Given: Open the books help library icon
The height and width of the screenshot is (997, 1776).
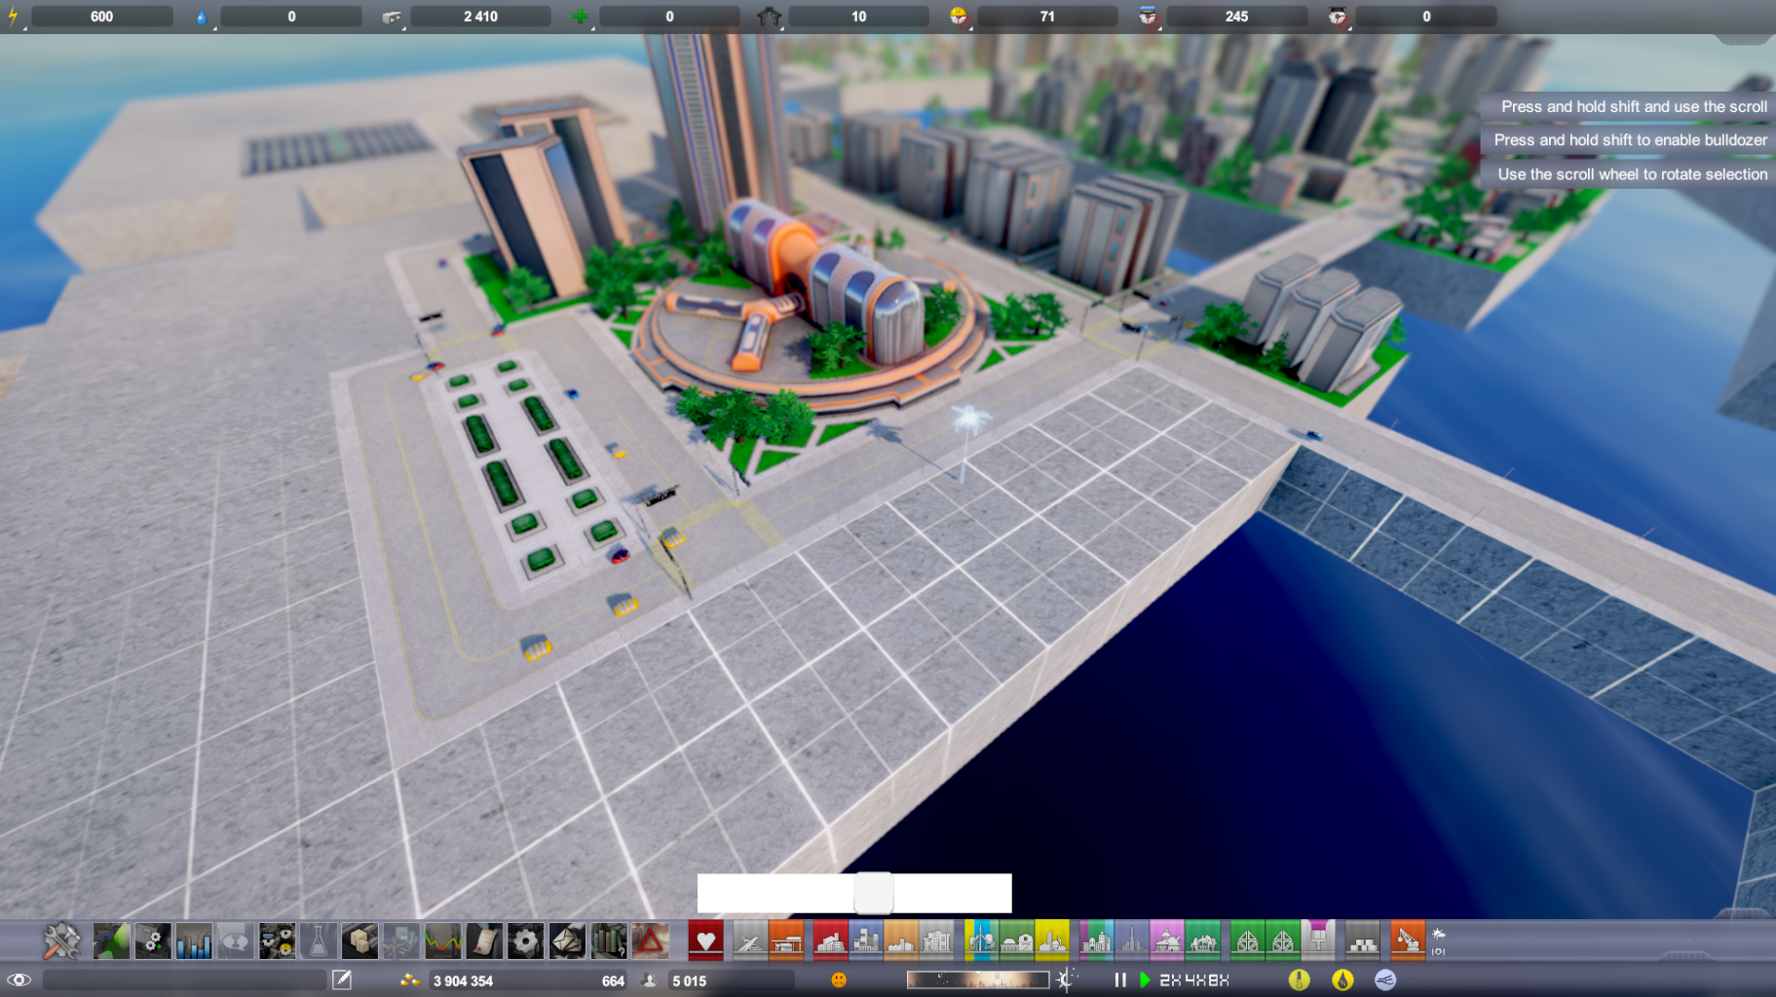Looking at the screenshot, I should tap(608, 942).
